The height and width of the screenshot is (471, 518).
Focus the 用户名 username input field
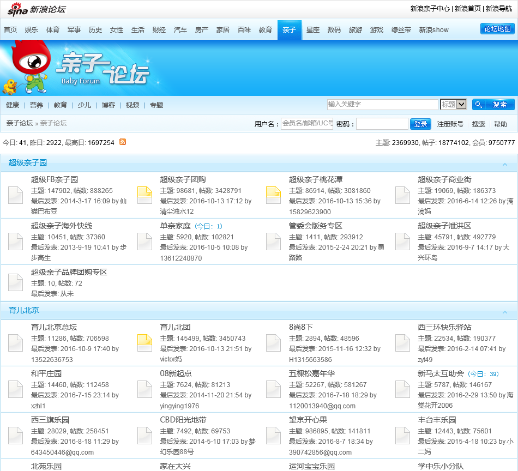click(307, 124)
